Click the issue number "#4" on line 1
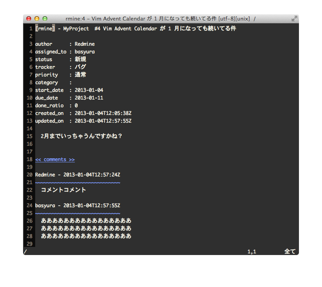Viewport: 322px width, 287px height. coord(97,29)
